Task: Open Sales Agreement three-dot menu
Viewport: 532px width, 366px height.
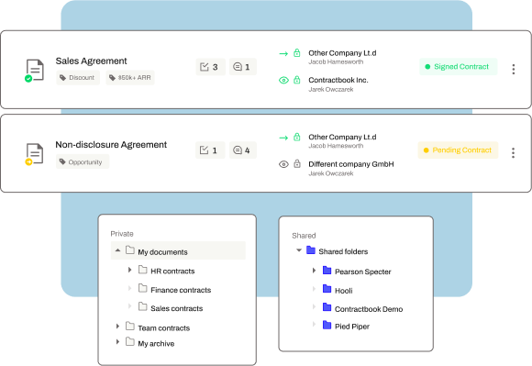Action: click(514, 69)
